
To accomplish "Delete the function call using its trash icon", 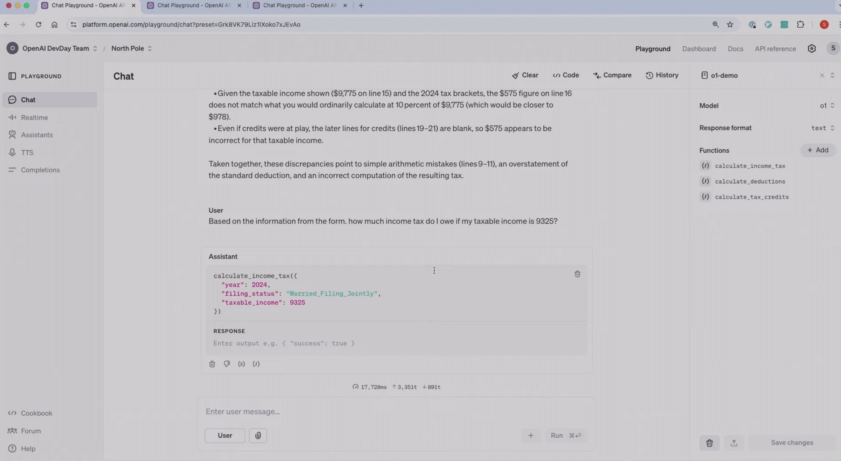I will (x=577, y=274).
